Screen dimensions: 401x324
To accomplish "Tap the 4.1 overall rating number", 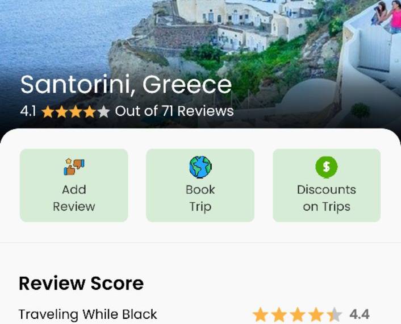I will click(x=28, y=111).
